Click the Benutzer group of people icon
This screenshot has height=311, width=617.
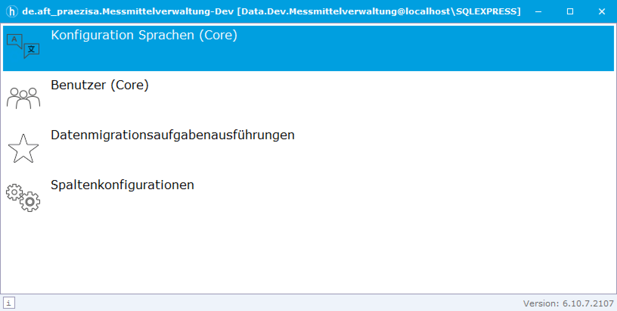[x=23, y=98]
